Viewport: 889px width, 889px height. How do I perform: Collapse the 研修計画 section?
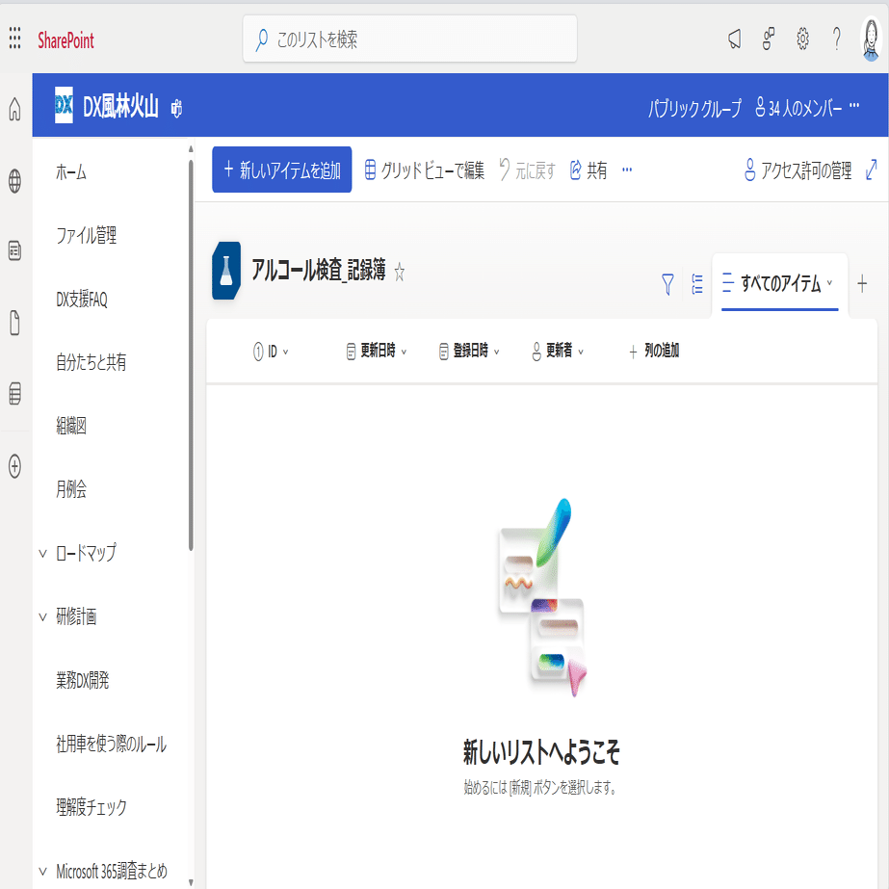(40, 617)
